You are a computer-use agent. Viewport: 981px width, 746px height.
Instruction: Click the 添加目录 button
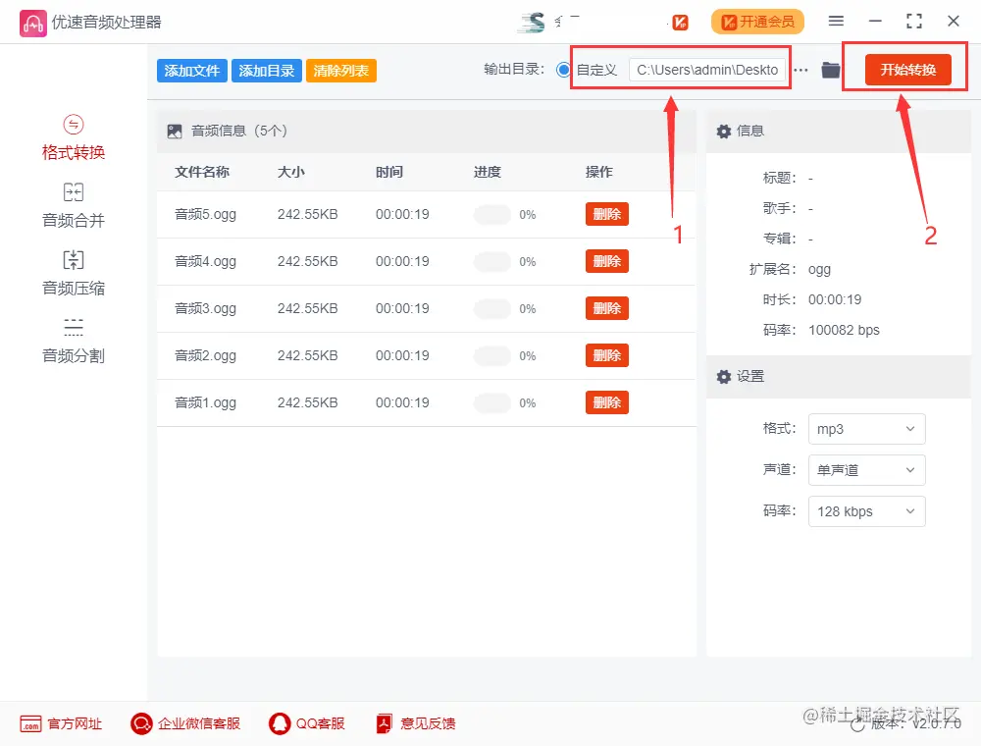coord(267,71)
